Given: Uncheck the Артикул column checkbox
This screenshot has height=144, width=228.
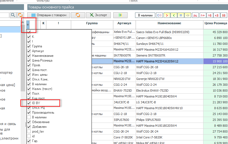Looking at the screenshot, I should pos(29,51).
